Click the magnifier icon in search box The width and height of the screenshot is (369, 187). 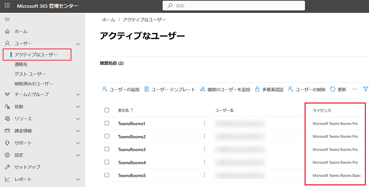pyautogui.click(x=170, y=6)
